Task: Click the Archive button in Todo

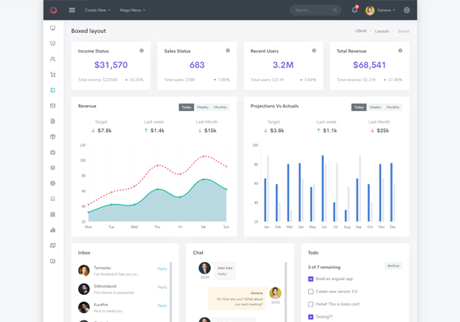Action: pyautogui.click(x=393, y=265)
